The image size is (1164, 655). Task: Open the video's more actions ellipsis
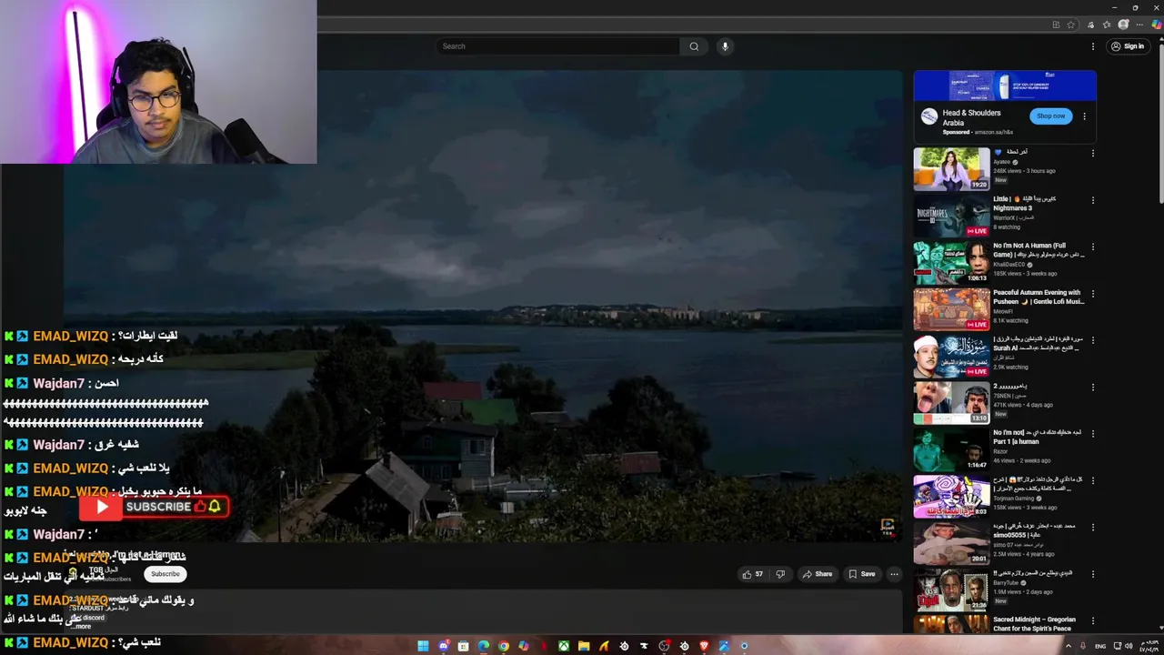(x=894, y=574)
